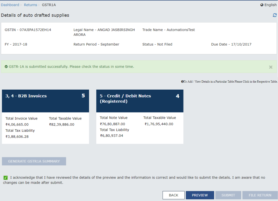Dismiss the GSTR-1A submitted success message

[271, 67]
